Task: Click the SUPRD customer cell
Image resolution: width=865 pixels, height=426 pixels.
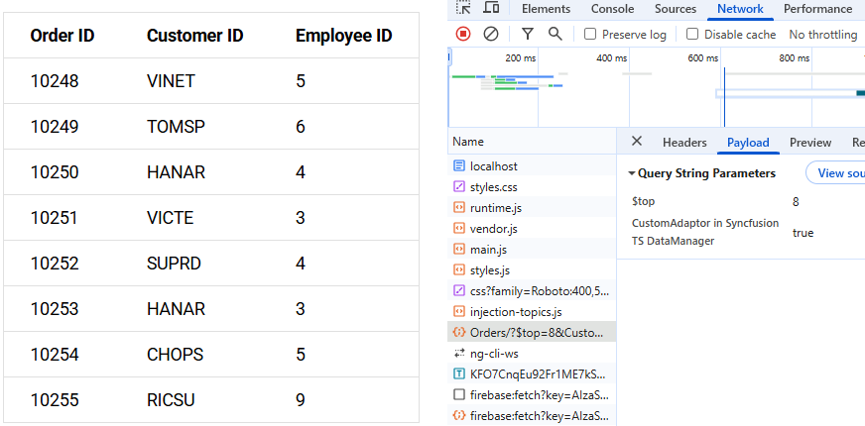Action: [x=175, y=264]
